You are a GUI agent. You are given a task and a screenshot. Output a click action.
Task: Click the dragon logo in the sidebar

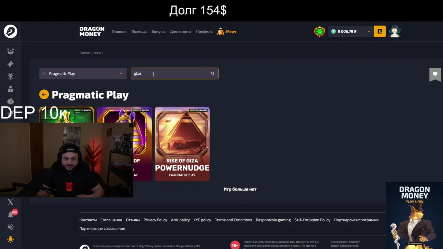(x=10, y=31)
